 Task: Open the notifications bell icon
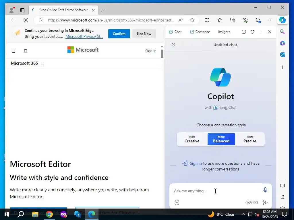click(258, 20)
